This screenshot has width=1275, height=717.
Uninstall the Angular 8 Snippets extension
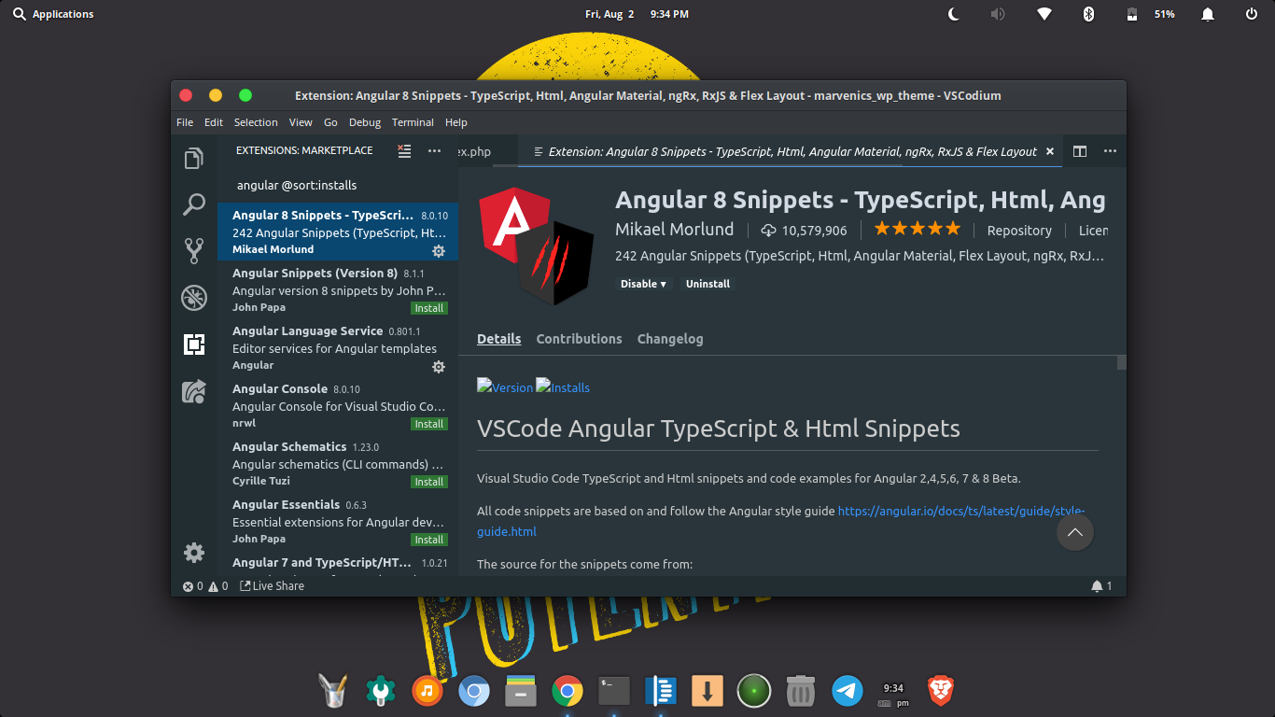[708, 283]
